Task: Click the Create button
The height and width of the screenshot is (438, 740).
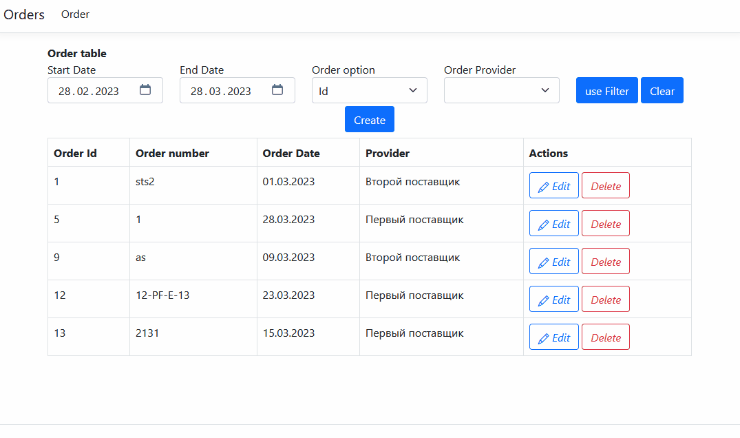Action: [369, 118]
